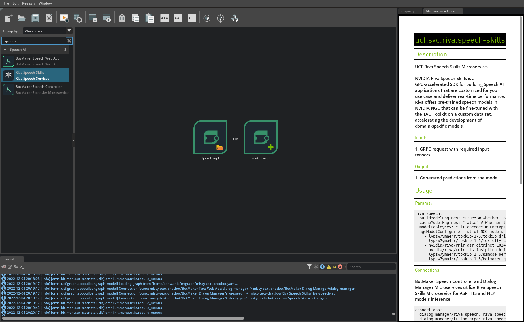Viewport: 524px width, 322px height.
Task: Collapse the left panel with the side handle
Action: [74, 140]
